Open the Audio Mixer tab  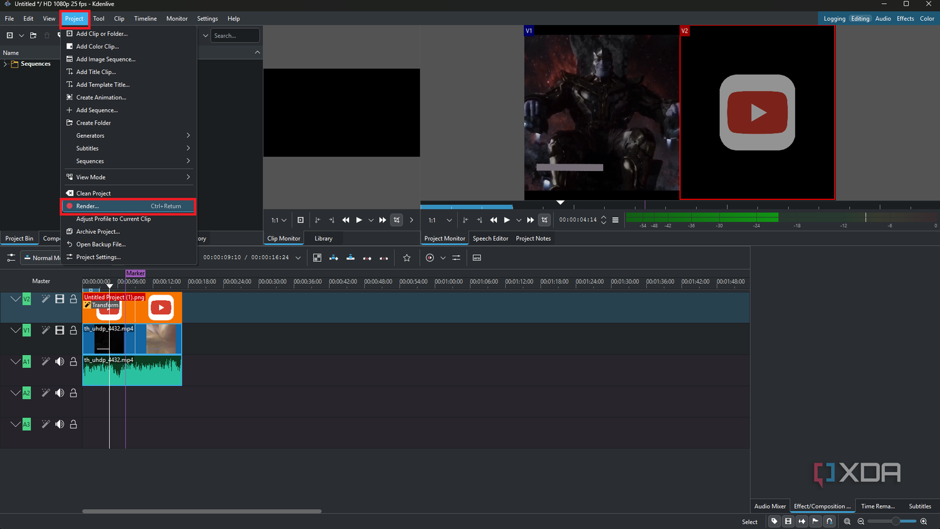click(770, 506)
